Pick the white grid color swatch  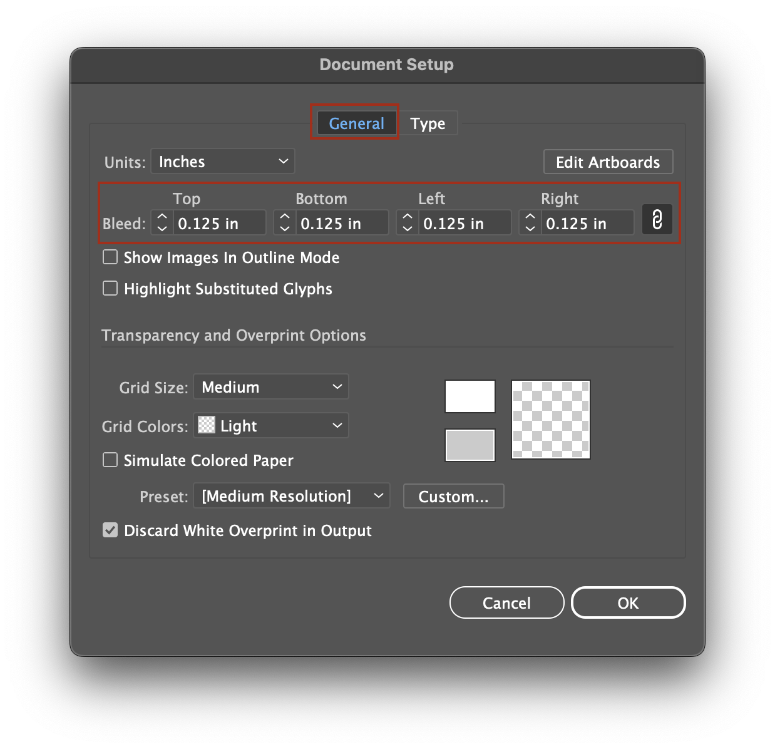[470, 396]
